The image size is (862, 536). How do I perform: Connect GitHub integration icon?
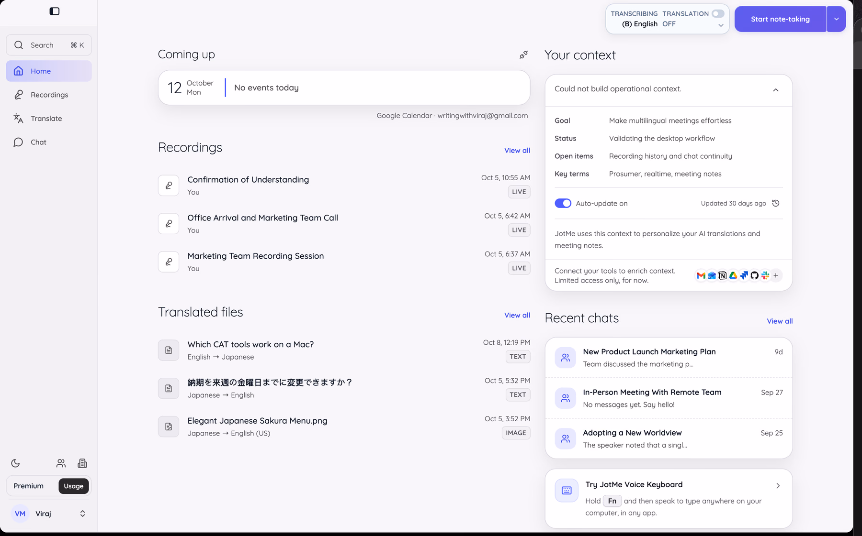coord(755,275)
